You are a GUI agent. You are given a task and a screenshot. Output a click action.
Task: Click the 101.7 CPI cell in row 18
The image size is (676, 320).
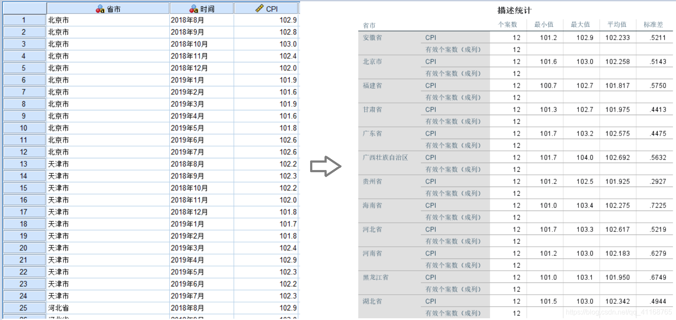[x=266, y=224]
